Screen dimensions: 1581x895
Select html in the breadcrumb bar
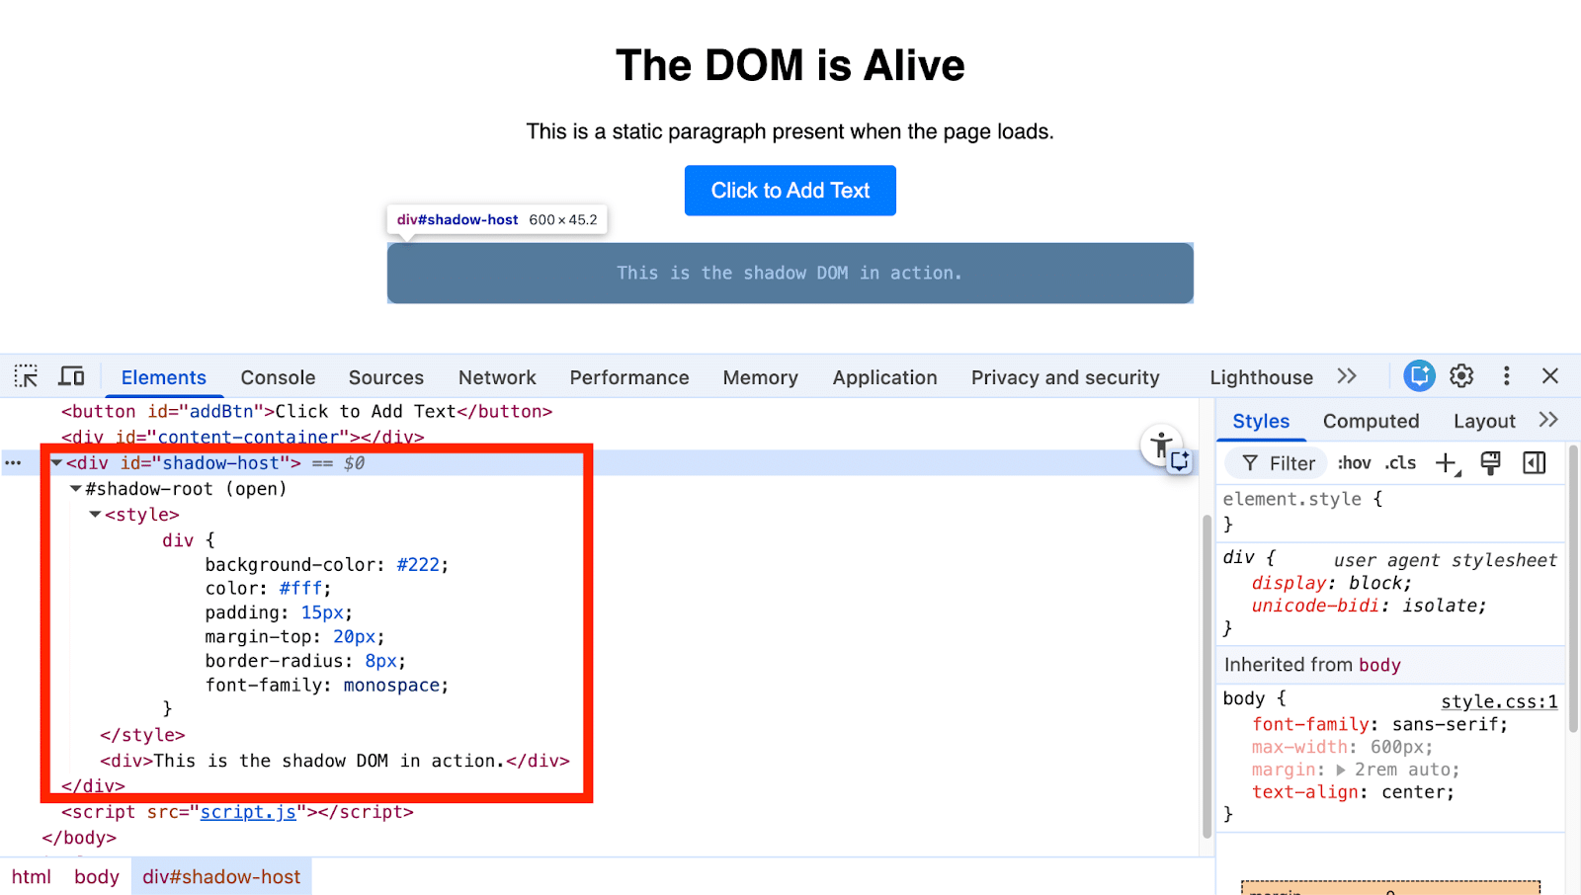click(32, 876)
